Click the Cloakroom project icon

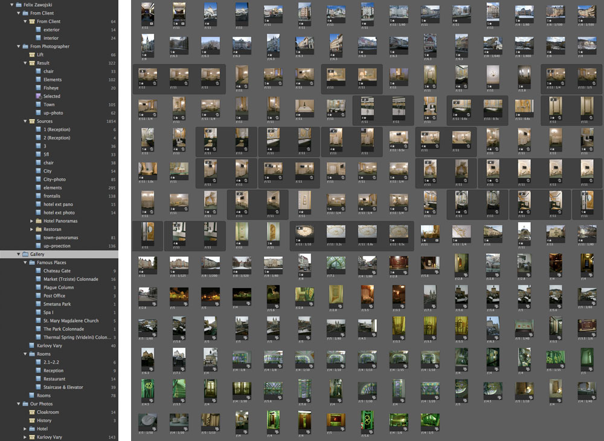(x=32, y=412)
